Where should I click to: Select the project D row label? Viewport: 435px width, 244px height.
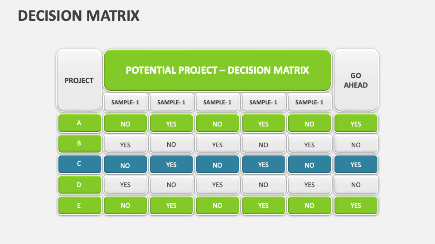point(79,184)
